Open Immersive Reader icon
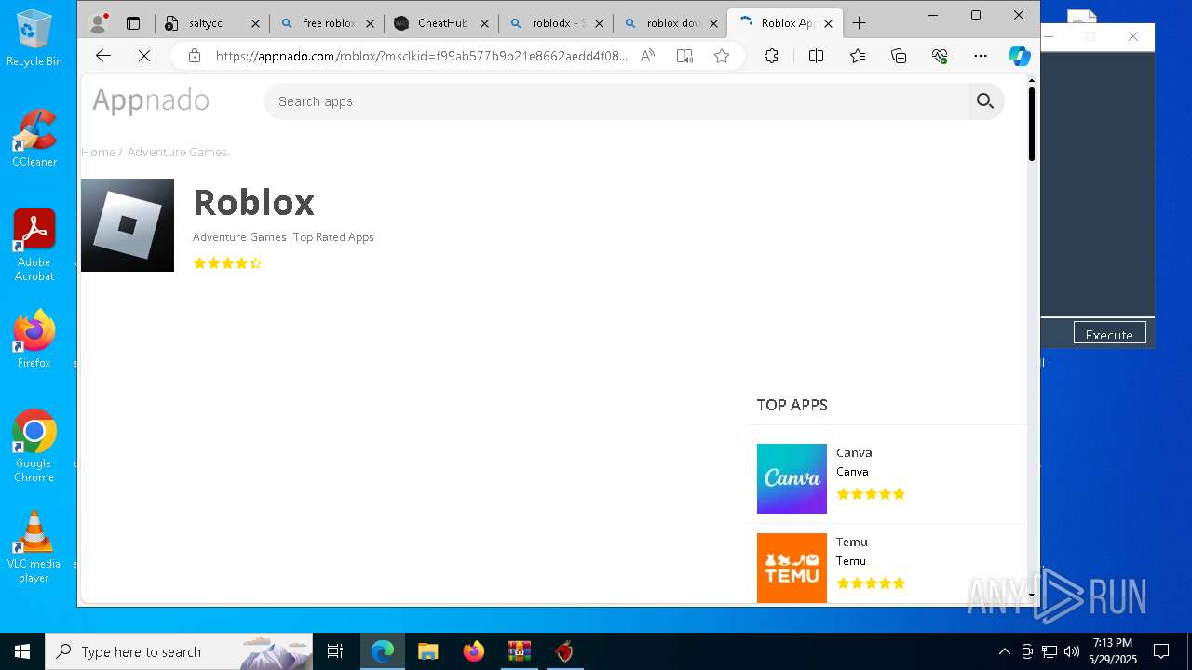 click(x=684, y=56)
